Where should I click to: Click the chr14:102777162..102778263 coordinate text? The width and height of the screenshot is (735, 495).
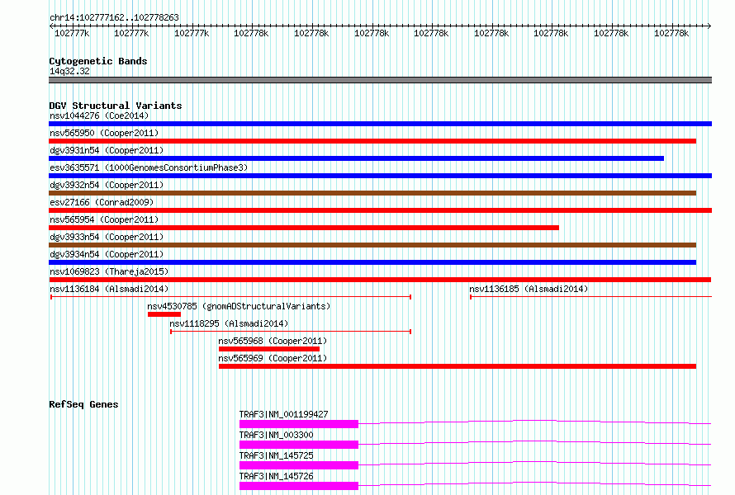pyautogui.click(x=114, y=17)
